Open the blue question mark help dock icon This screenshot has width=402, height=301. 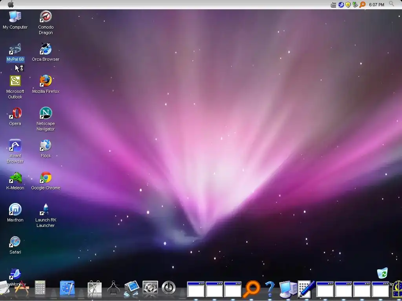point(270,289)
